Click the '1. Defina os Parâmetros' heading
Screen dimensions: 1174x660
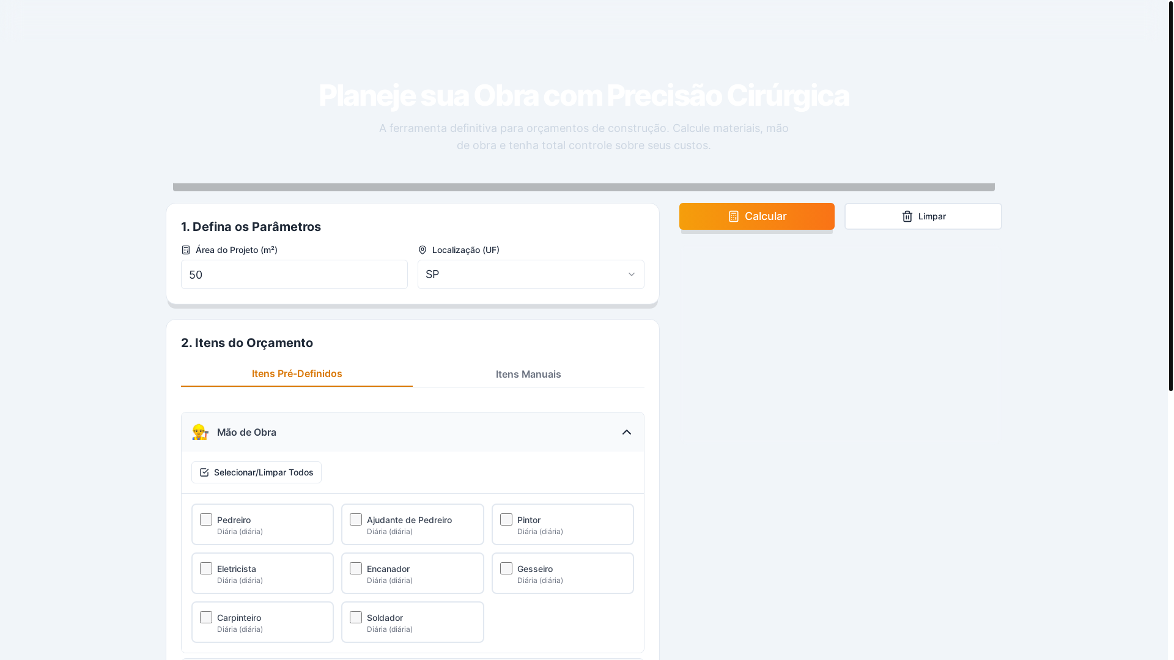tap(251, 227)
